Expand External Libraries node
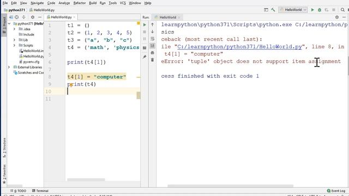This screenshot has height=196, width=349. [9, 67]
